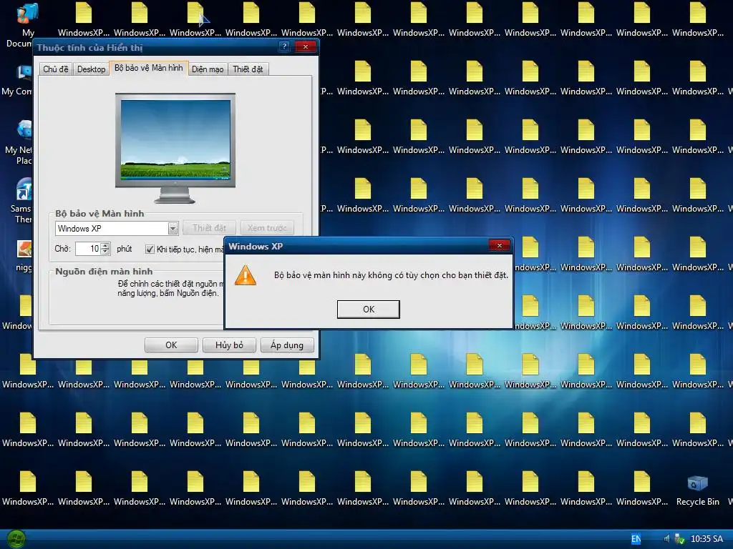Close the Thuộc tính của Hiển thị dialog
Screen dimensions: 733x549
click(305, 46)
